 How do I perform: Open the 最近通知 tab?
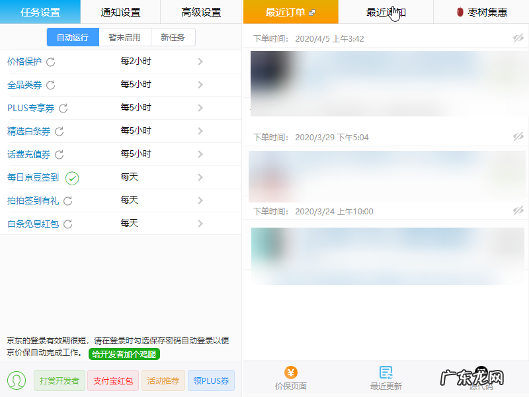point(386,12)
